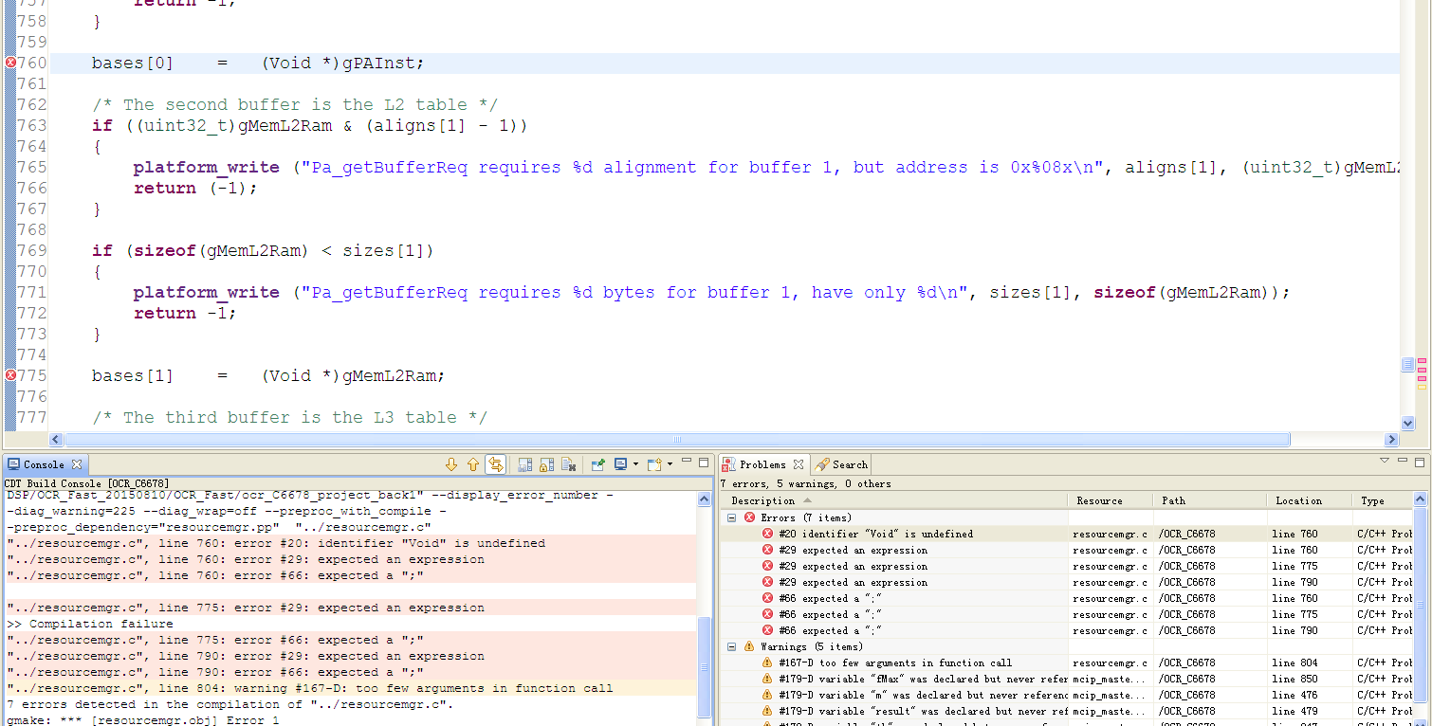
Task: Click Display Selected Console monitor icon
Action: [x=620, y=464]
